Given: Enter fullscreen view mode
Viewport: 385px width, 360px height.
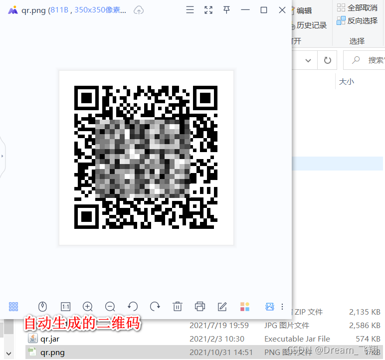Looking at the screenshot, I should 208,10.
